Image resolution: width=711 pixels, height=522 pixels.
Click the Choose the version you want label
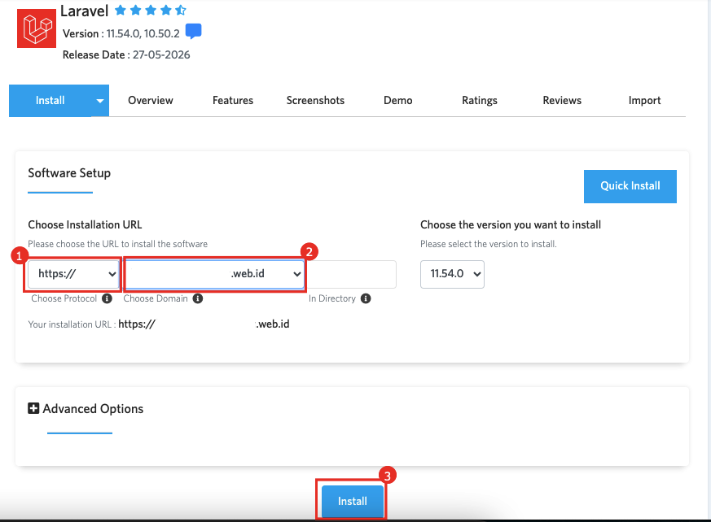tap(511, 224)
